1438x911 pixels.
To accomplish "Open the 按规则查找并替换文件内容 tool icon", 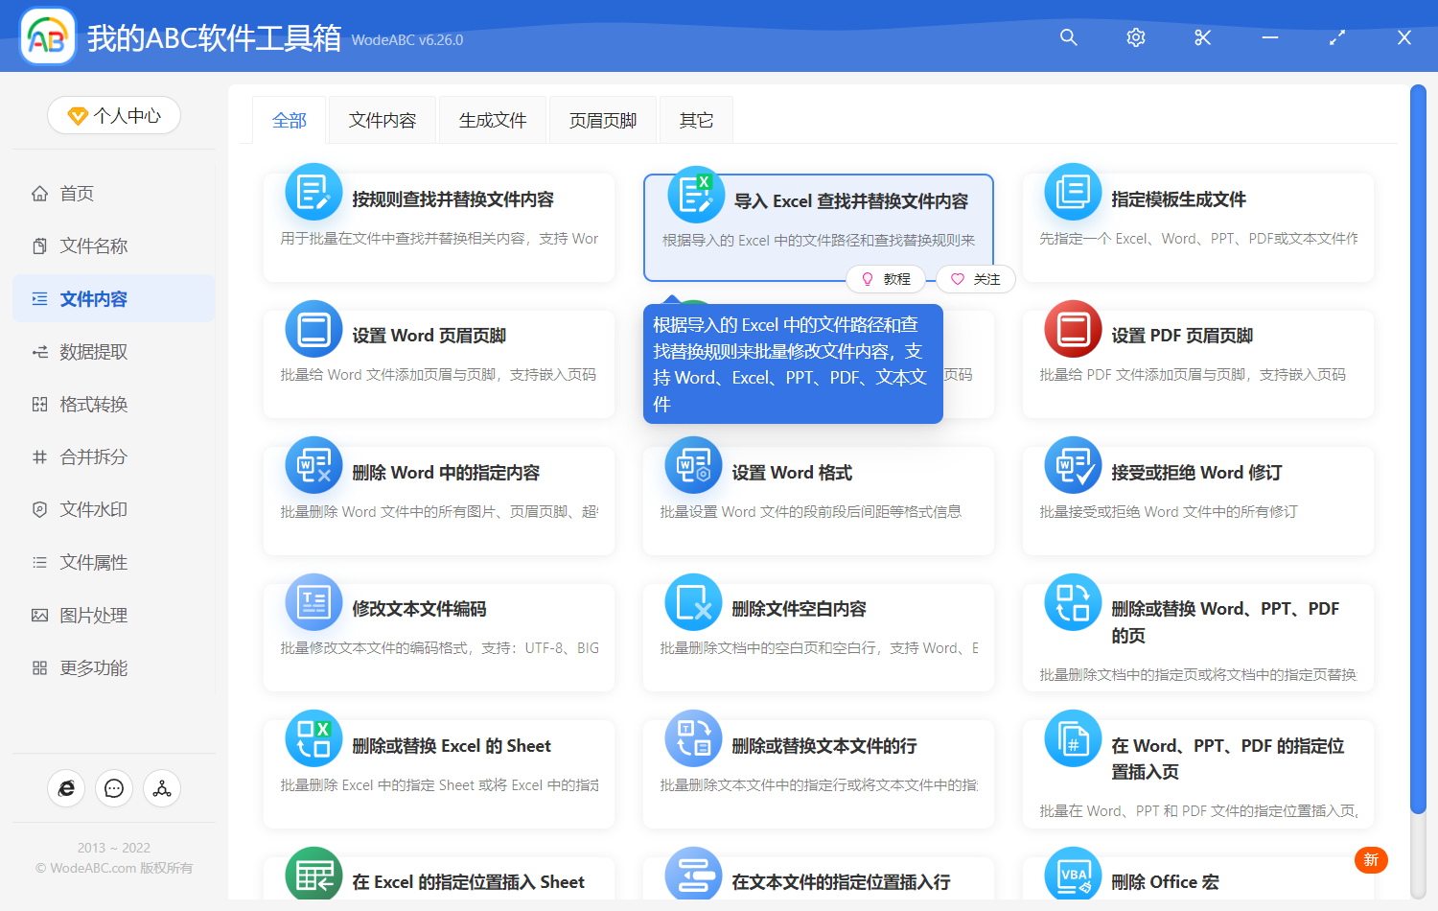I will pyautogui.click(x=313, y=192).
